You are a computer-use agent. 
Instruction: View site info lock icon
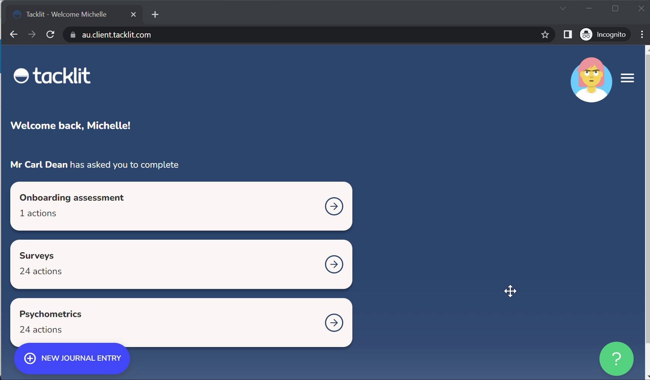click(73, 34)
